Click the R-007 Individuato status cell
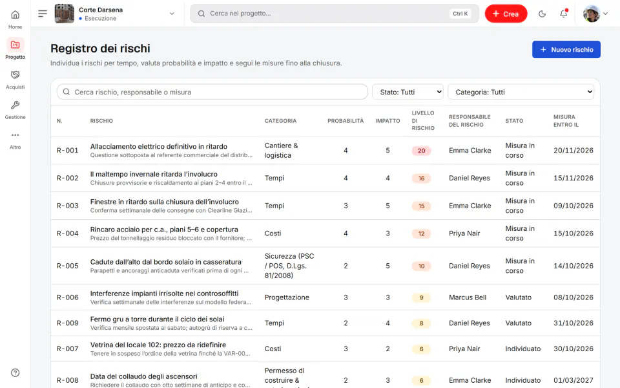Viewport: 620px width, 388px height. [x=522, y=349]
